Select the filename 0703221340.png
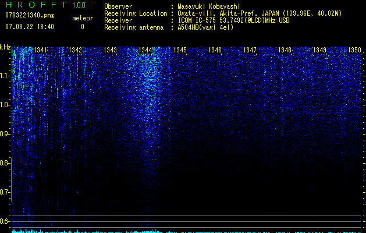This screenshot has height=233, width=366. pos(30,15)
